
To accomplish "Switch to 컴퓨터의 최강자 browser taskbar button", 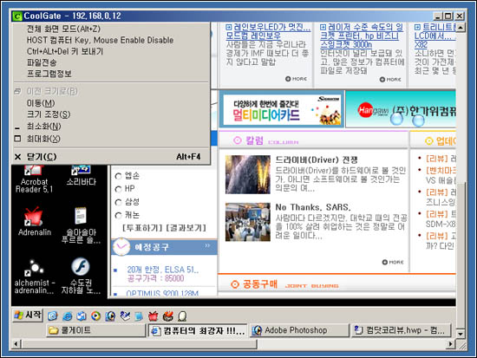I will pyautogui.click(x=198, y=330).
